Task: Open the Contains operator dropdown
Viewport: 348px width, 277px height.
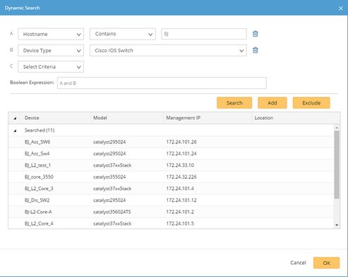Action: [123, 34]
